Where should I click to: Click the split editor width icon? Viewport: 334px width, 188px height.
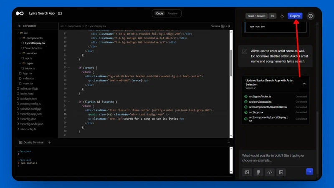pos(228,26)
